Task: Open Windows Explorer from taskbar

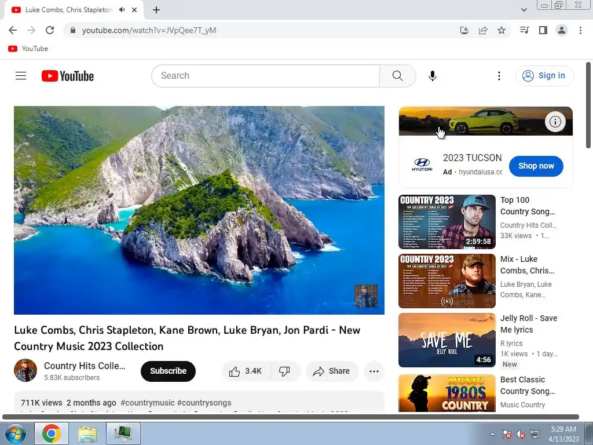Action: tap(87, 433)
